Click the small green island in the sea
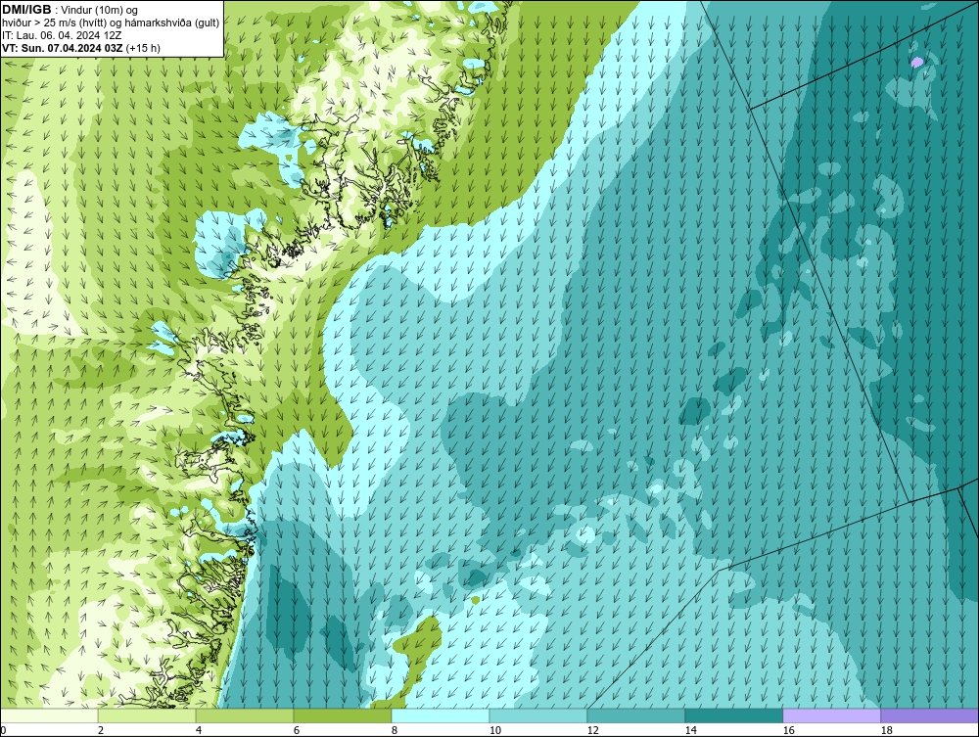 point(476,600)
